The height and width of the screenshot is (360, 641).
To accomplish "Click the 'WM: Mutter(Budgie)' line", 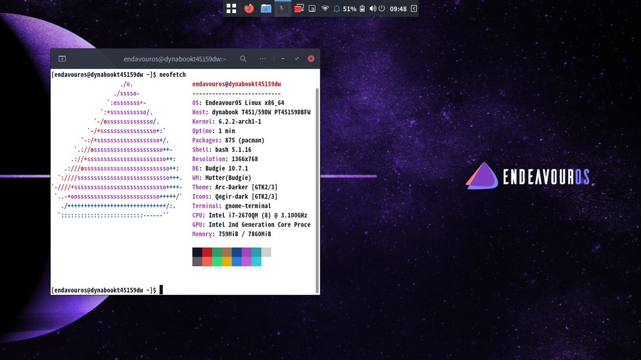I will pos(222,178).
